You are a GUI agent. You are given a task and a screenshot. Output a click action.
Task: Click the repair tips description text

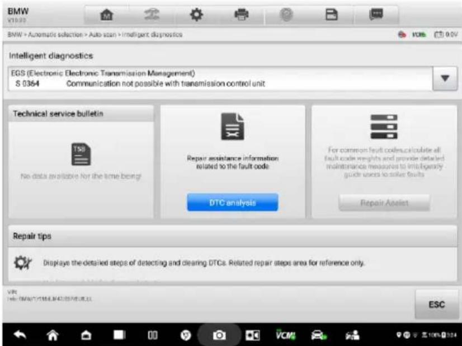pyautogui.click(x=204, y=263)
